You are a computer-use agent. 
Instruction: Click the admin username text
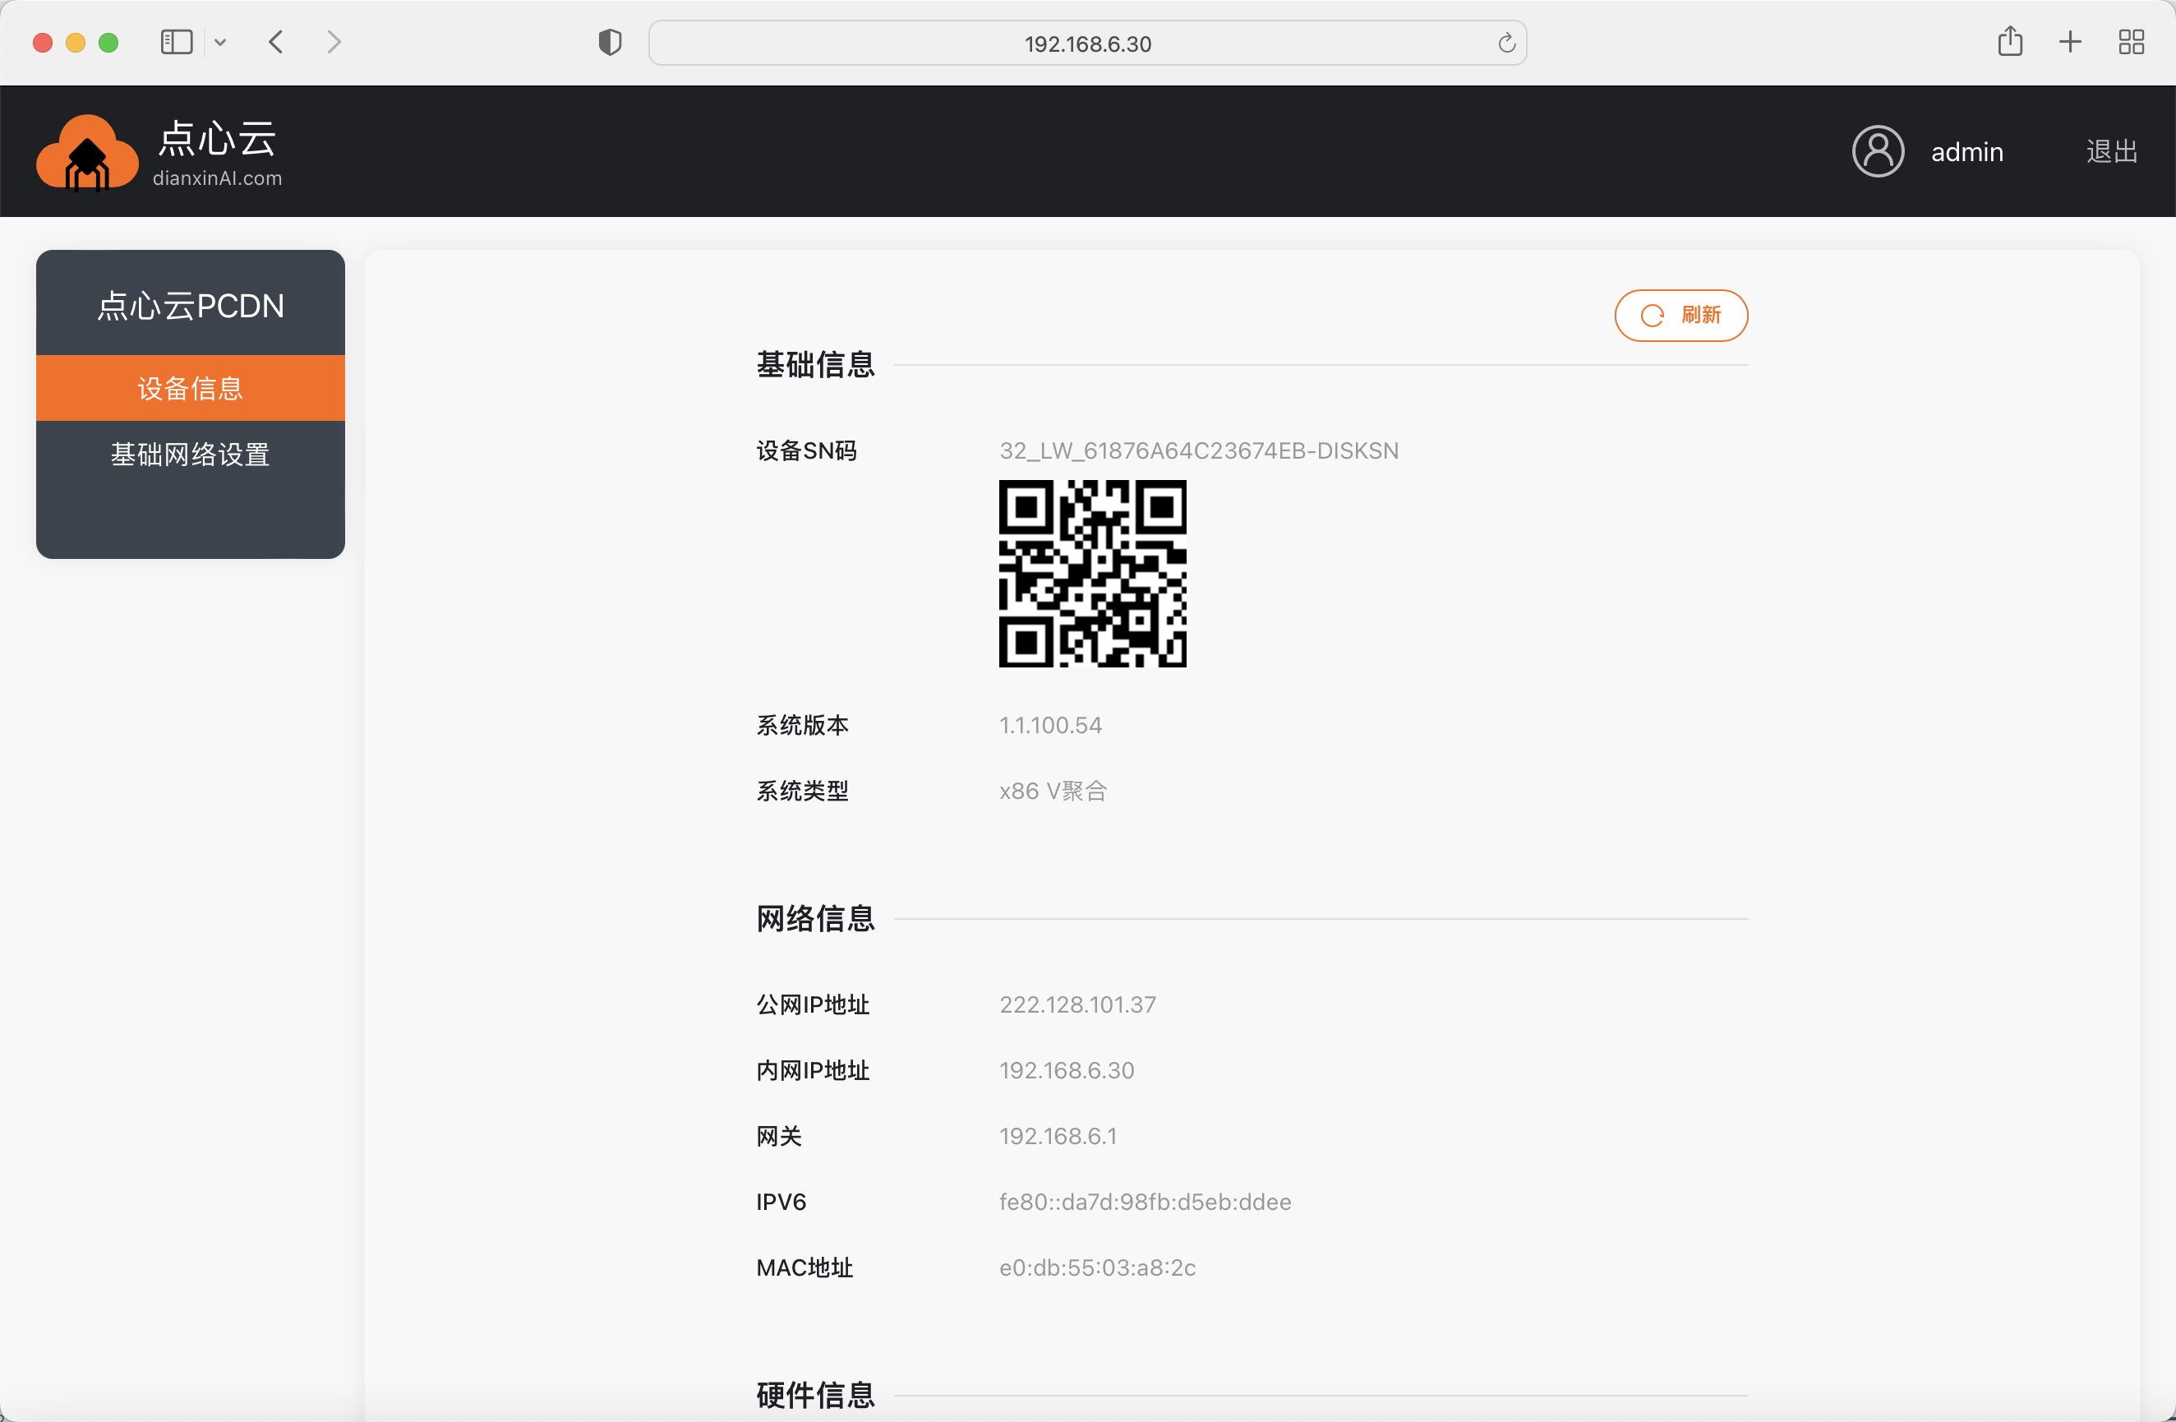point(1966,152)
